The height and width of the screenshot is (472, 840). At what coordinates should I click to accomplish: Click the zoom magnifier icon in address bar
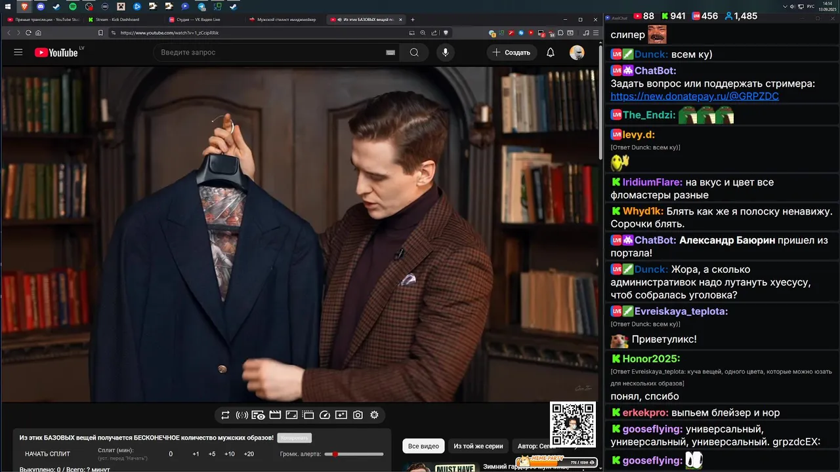click(x=423, y=33)
